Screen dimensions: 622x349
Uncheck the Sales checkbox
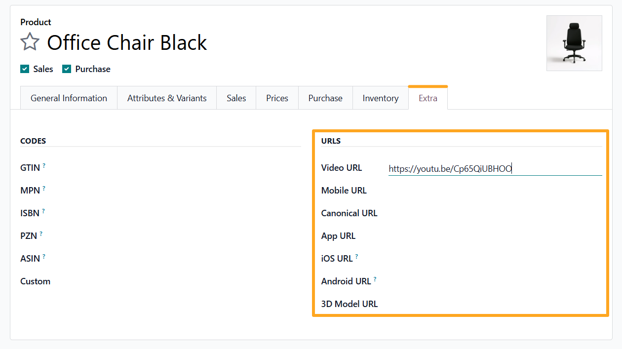(x=25, y=69)
